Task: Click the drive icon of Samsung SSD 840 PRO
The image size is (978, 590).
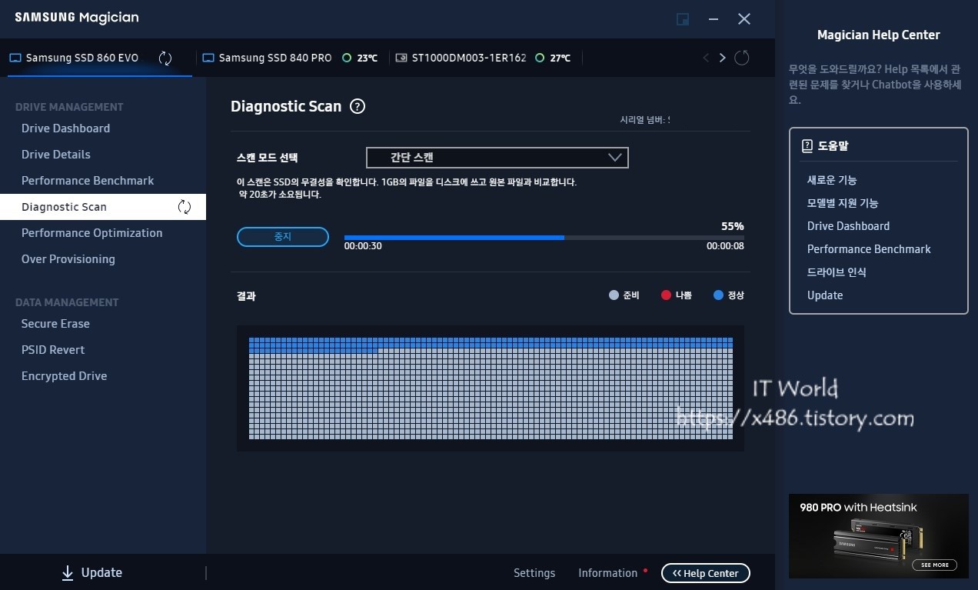Action: pos(208,58)
